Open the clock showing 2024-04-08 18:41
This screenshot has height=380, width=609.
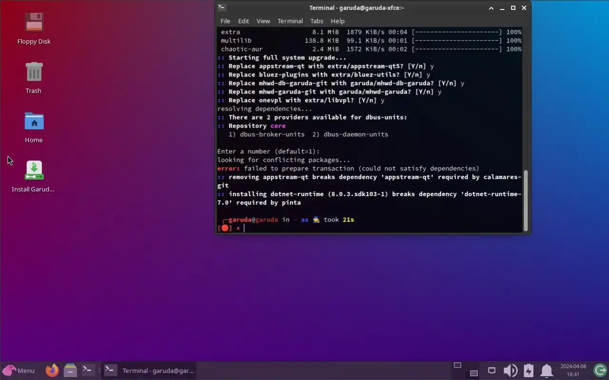(573, 370)
